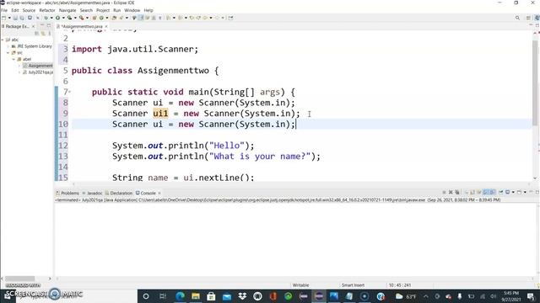Click Collapse All in Package Explorer
Image resolution: width=540 pixels, height=303 pixels.
[x=36, y=34]
